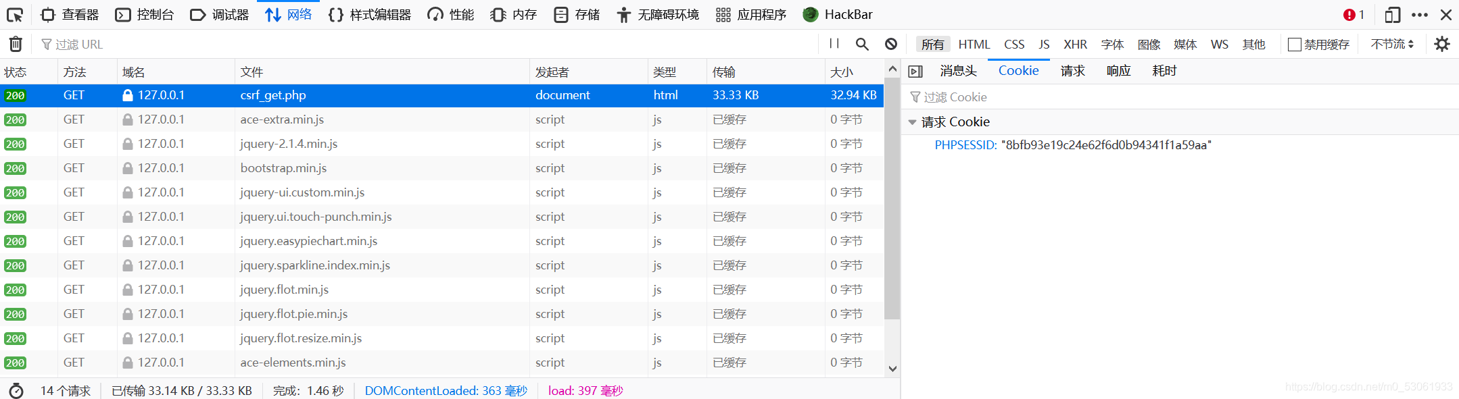The width and height of the screenshot is (1459, 399).
Task: Open the Application (应用程序) panel
Action: click(x=751, y=14)
